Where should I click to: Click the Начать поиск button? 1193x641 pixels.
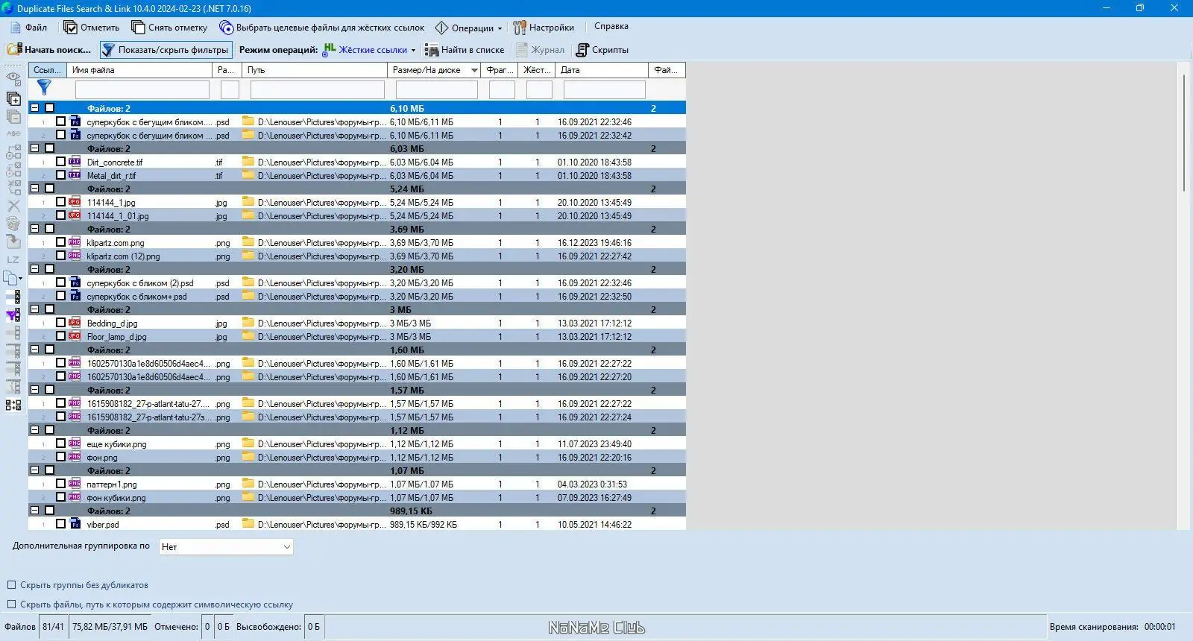[49, 50]
